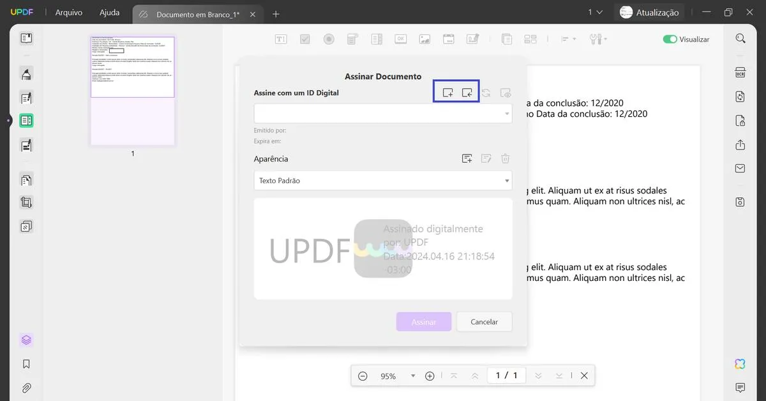
Task: Open the Crop Pages tool
Action: [26, 202]
